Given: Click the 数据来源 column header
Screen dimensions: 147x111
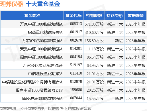Looking at the screenshot, I should tap(136, 16).
